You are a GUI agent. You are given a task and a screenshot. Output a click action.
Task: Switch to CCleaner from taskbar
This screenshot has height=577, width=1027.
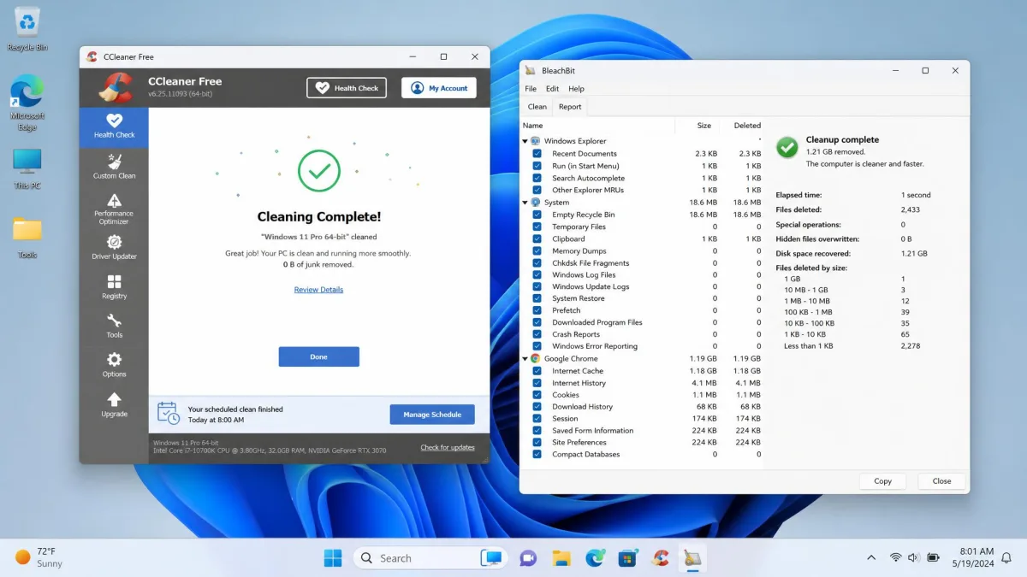click(660, 558)
